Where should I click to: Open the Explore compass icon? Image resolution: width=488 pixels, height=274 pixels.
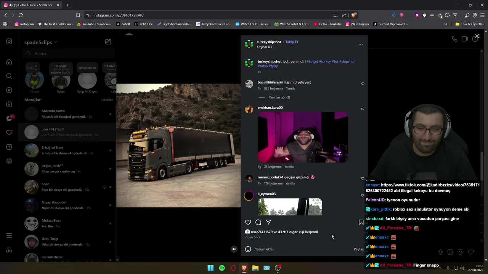click(9, 90)
